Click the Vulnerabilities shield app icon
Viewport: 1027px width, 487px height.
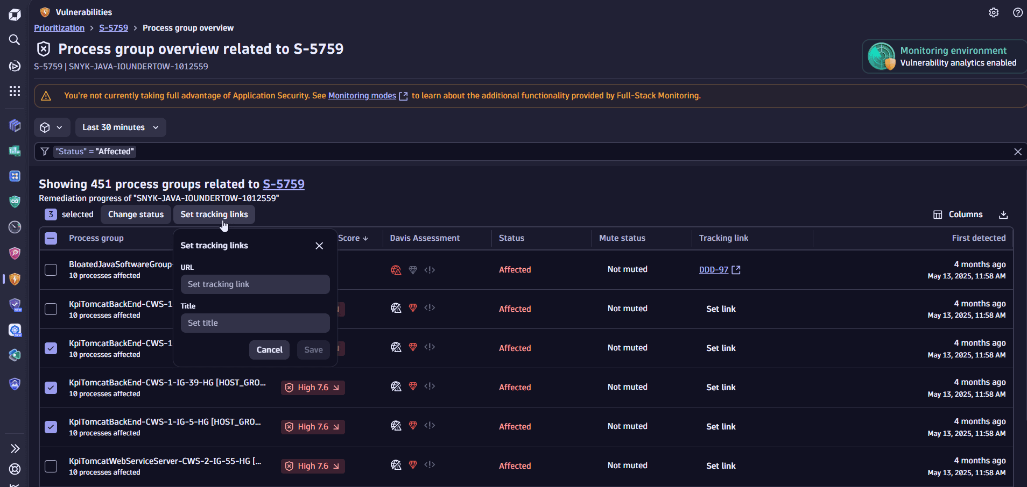(45, 12)
